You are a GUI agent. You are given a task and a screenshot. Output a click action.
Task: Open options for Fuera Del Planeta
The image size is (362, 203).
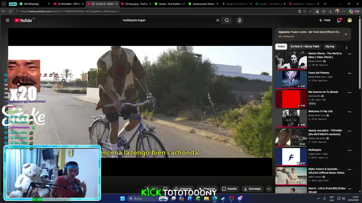click(x=350, y=73)
